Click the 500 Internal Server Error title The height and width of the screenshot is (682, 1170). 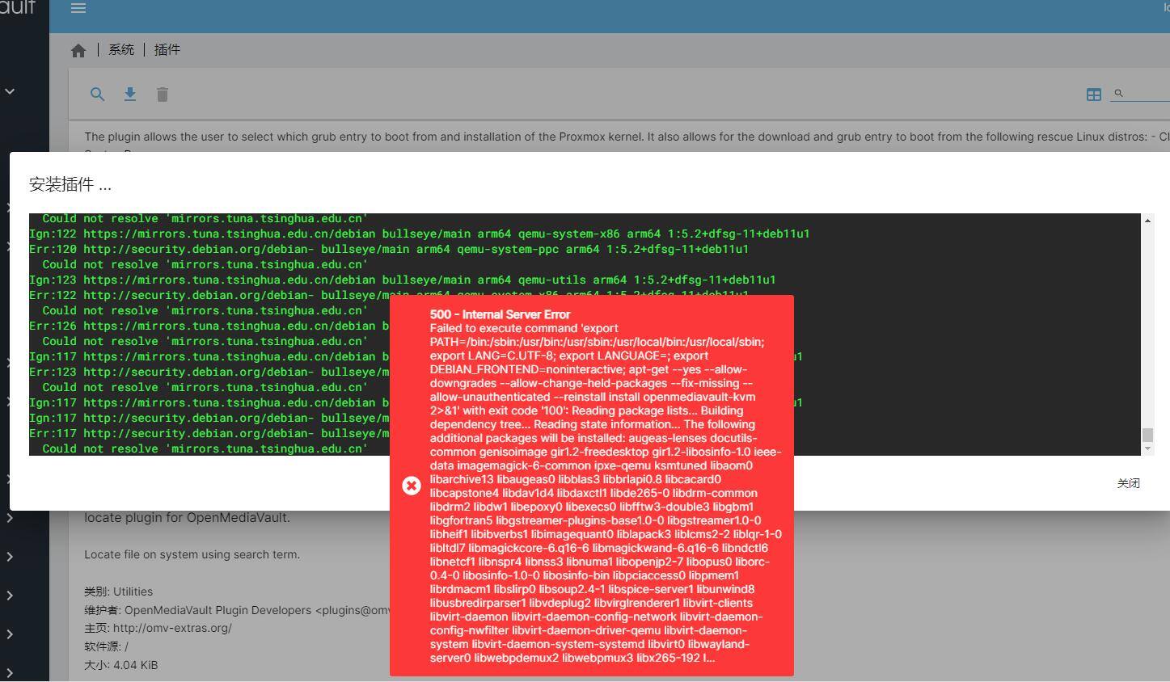click(500, 314)
